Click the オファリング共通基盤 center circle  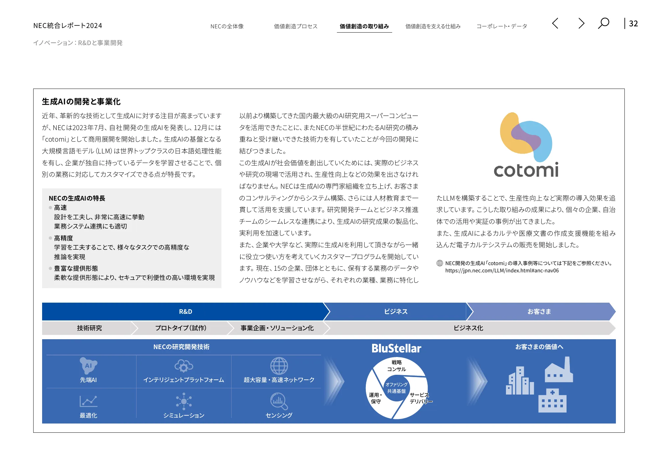[396, 388]
